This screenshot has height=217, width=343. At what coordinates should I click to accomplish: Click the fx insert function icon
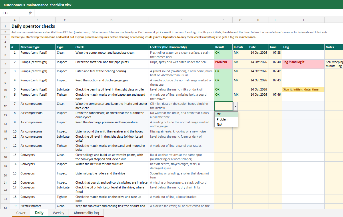pyautogui.click(x=30, y=13)
